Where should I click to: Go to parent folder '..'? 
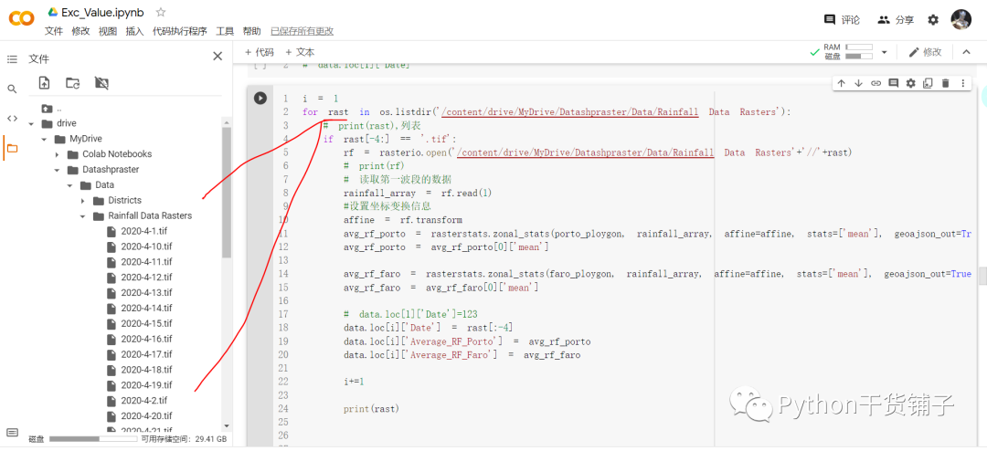pyautogui.click(x=51, y=109)
